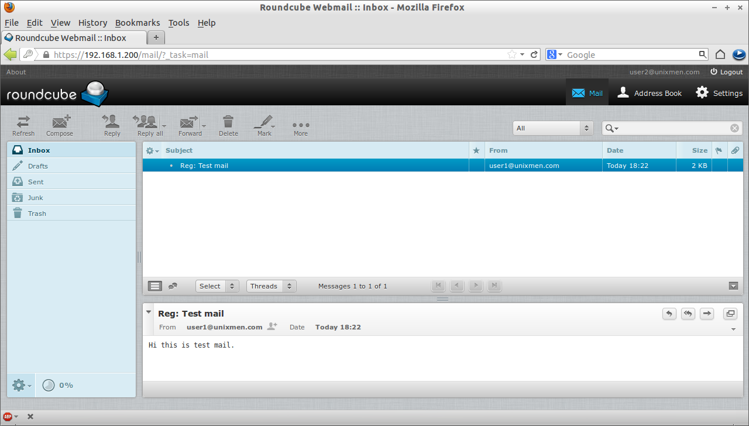This screenshot has width=749, height=426.
Task: Click the preview pane reply-all button
Action: [x=688, y=314]
